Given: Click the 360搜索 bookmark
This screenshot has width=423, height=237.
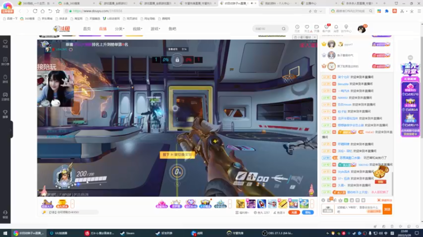Looking at the screenshot, I should click(27, 18).
